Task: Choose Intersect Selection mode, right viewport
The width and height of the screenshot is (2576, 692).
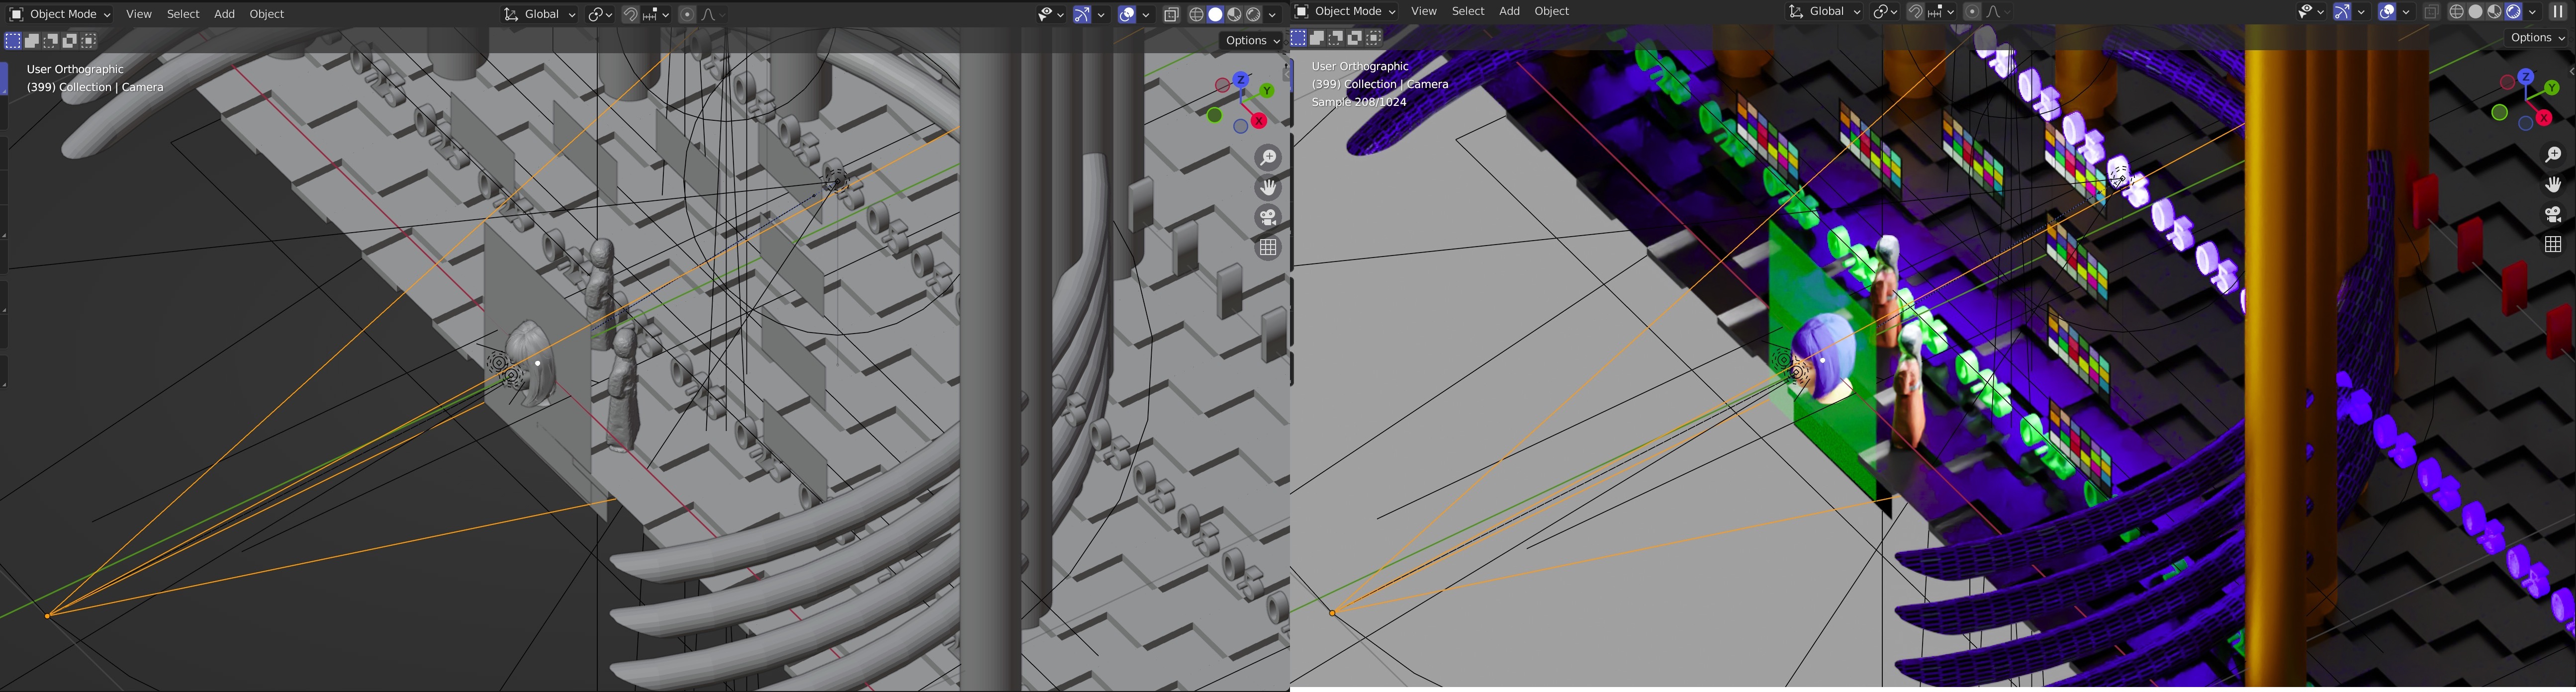Action: coord(1374,38)
